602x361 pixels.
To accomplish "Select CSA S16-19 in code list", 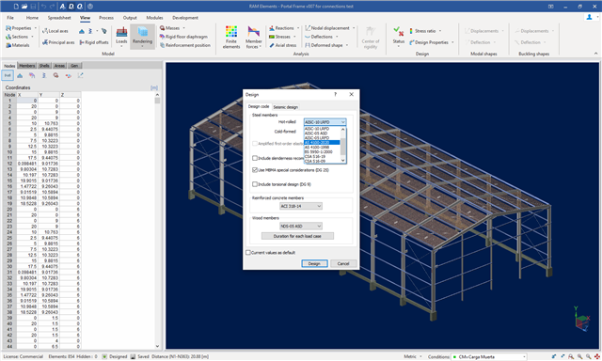I will (x=322, y=156).
